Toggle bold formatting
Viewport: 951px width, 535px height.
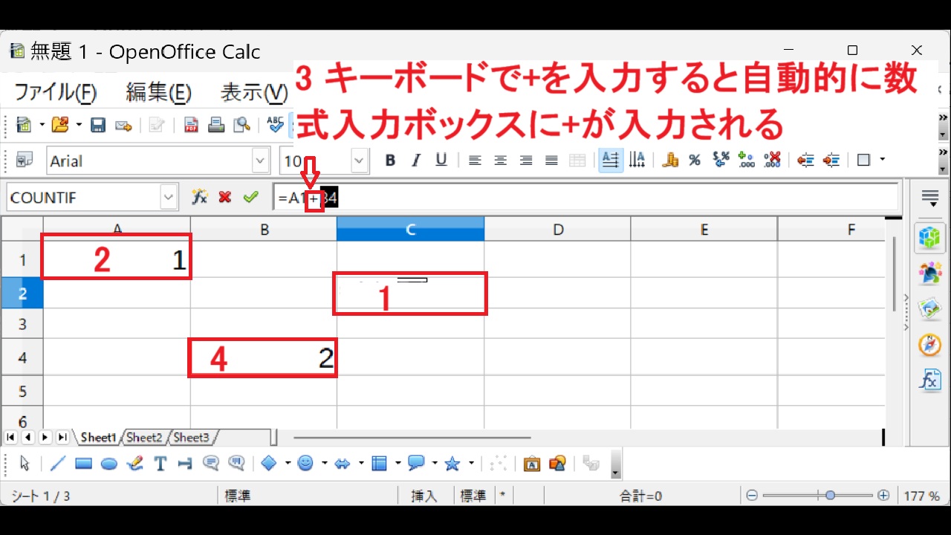pyautogui.click(x=389, y=160)
